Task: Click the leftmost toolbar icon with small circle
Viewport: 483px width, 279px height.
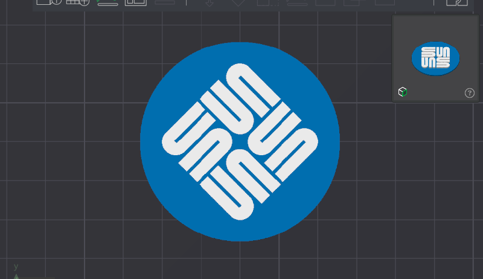Action: click(x=49, y=2)
